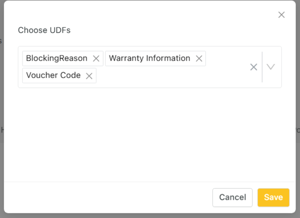Click the footer area left of Cancel
This screenshot has height=218, width=300.
(106, 197)
